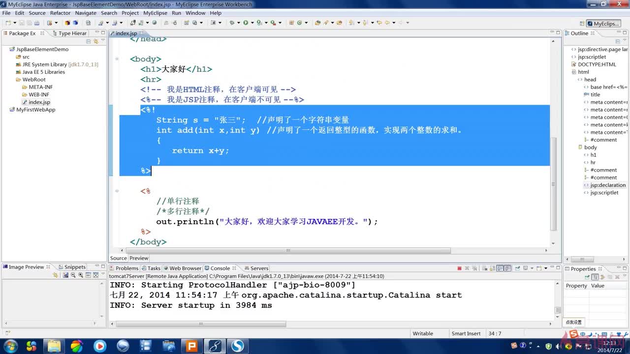Select the WEB-INF folder
The width and height of the screenshot is (630, 354).
coord(35,95)
